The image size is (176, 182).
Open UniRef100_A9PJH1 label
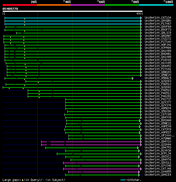coord(158,45)
